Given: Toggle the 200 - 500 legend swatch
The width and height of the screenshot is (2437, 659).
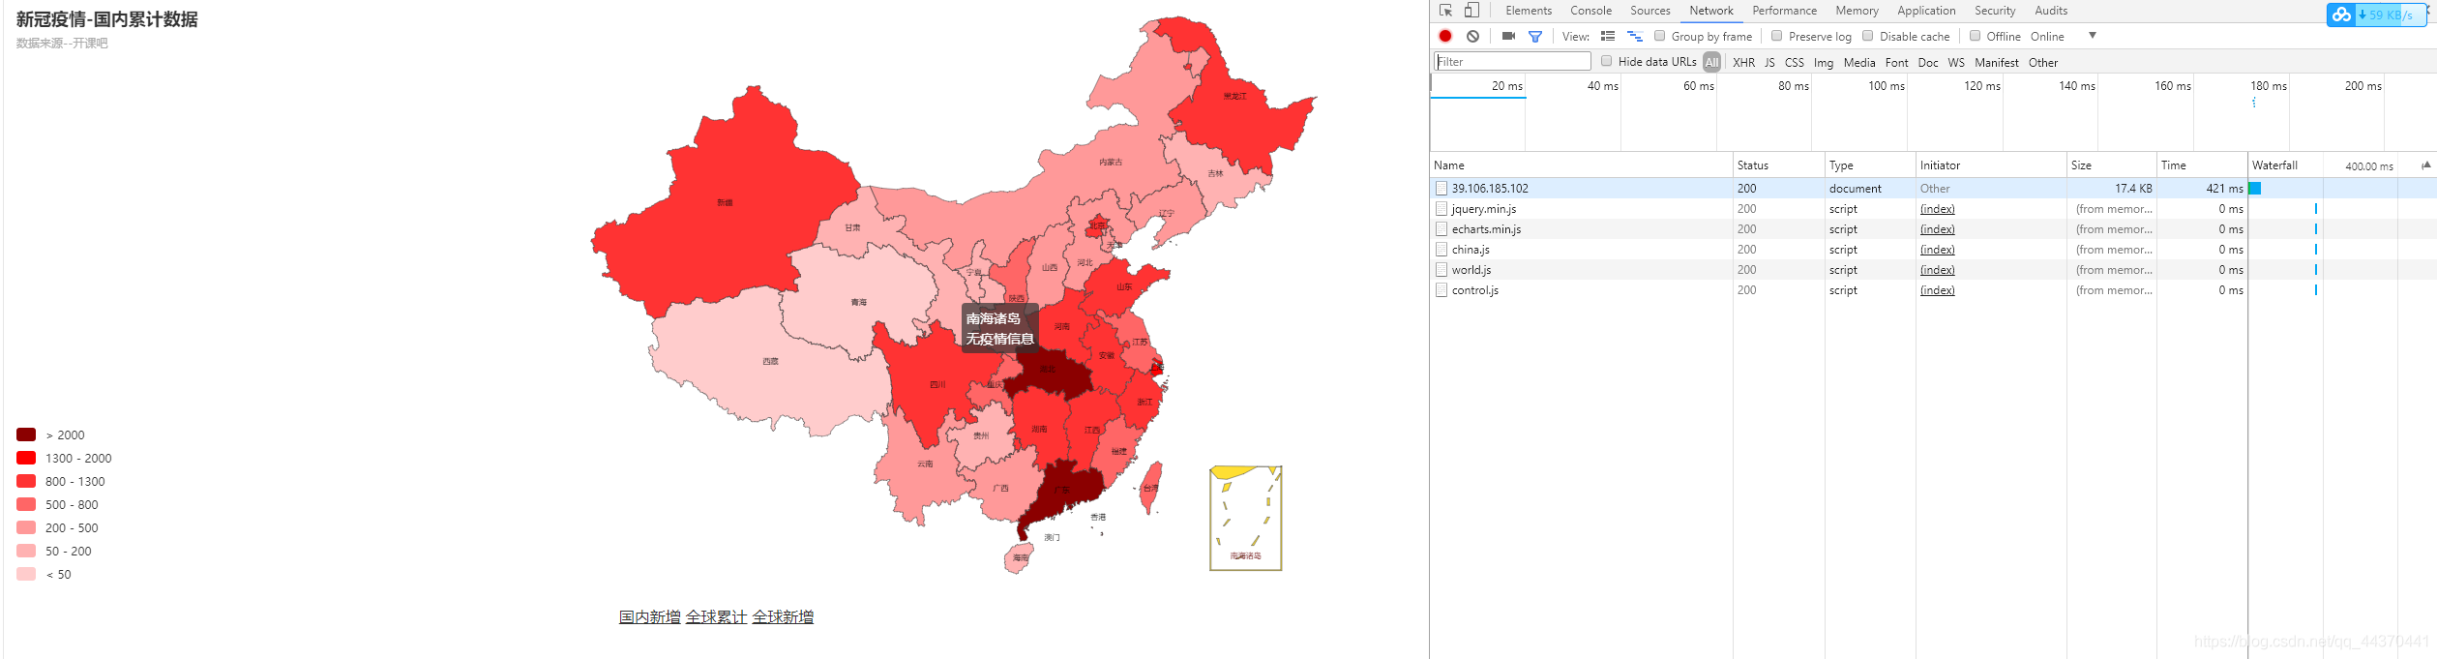Looking at the screenshot, I should [26, 527].
